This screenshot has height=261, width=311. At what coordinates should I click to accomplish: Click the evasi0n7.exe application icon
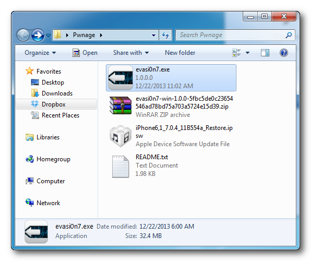coord(121,78)
